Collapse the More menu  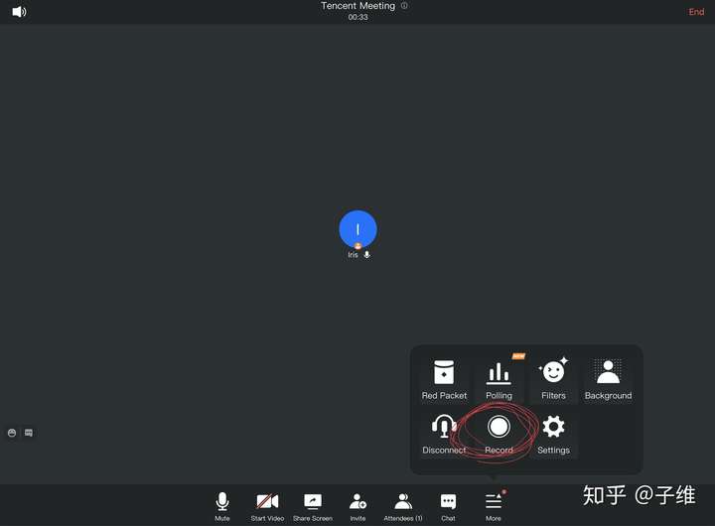tap(494, 506)
